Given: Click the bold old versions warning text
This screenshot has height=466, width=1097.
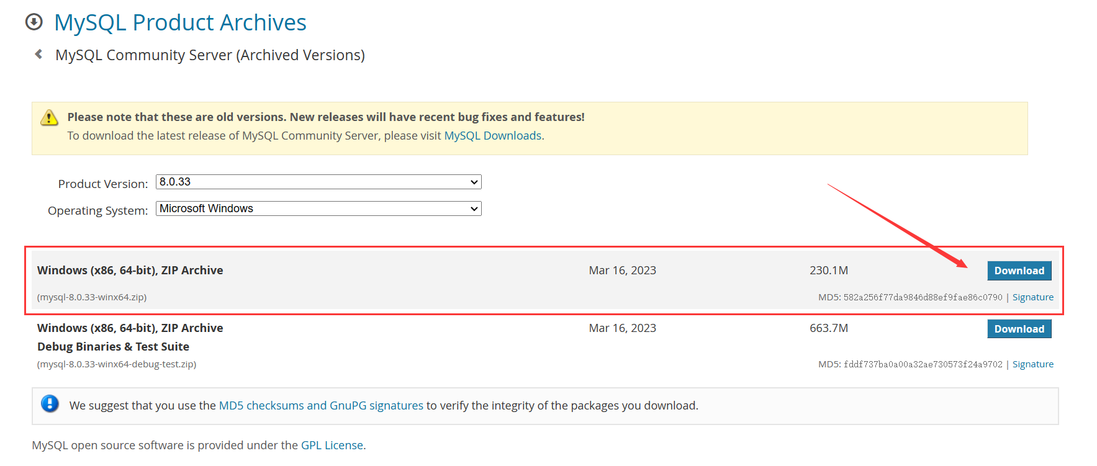Looking at the screenshot, I should point(326,117).
